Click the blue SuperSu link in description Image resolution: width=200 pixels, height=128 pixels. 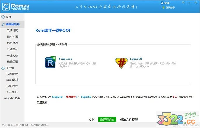point(86,97)
